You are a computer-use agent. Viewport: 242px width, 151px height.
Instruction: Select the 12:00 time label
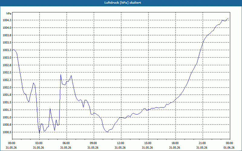pos(121,143)
